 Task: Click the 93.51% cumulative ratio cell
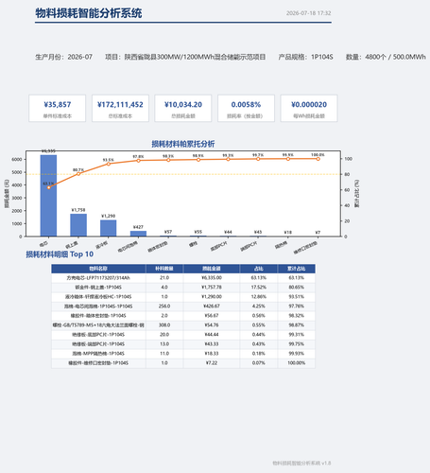[x=297, y=297]
